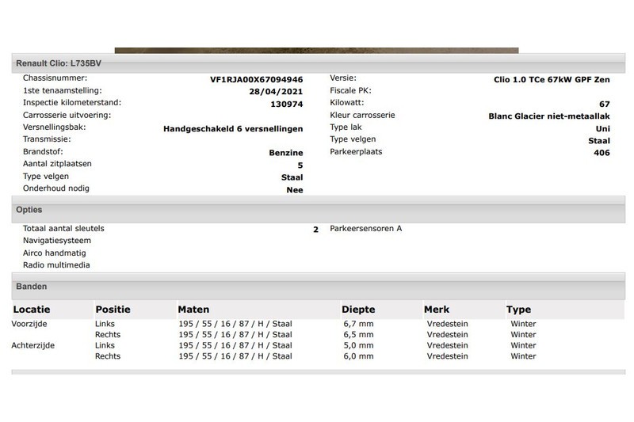The image size is (634, 422).
Task: Click the vehicle photo strip at top
Action: click(316, 51)
